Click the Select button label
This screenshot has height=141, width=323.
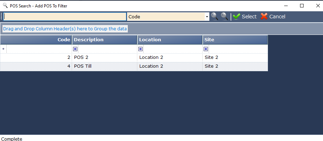click(x=249, y=17)
